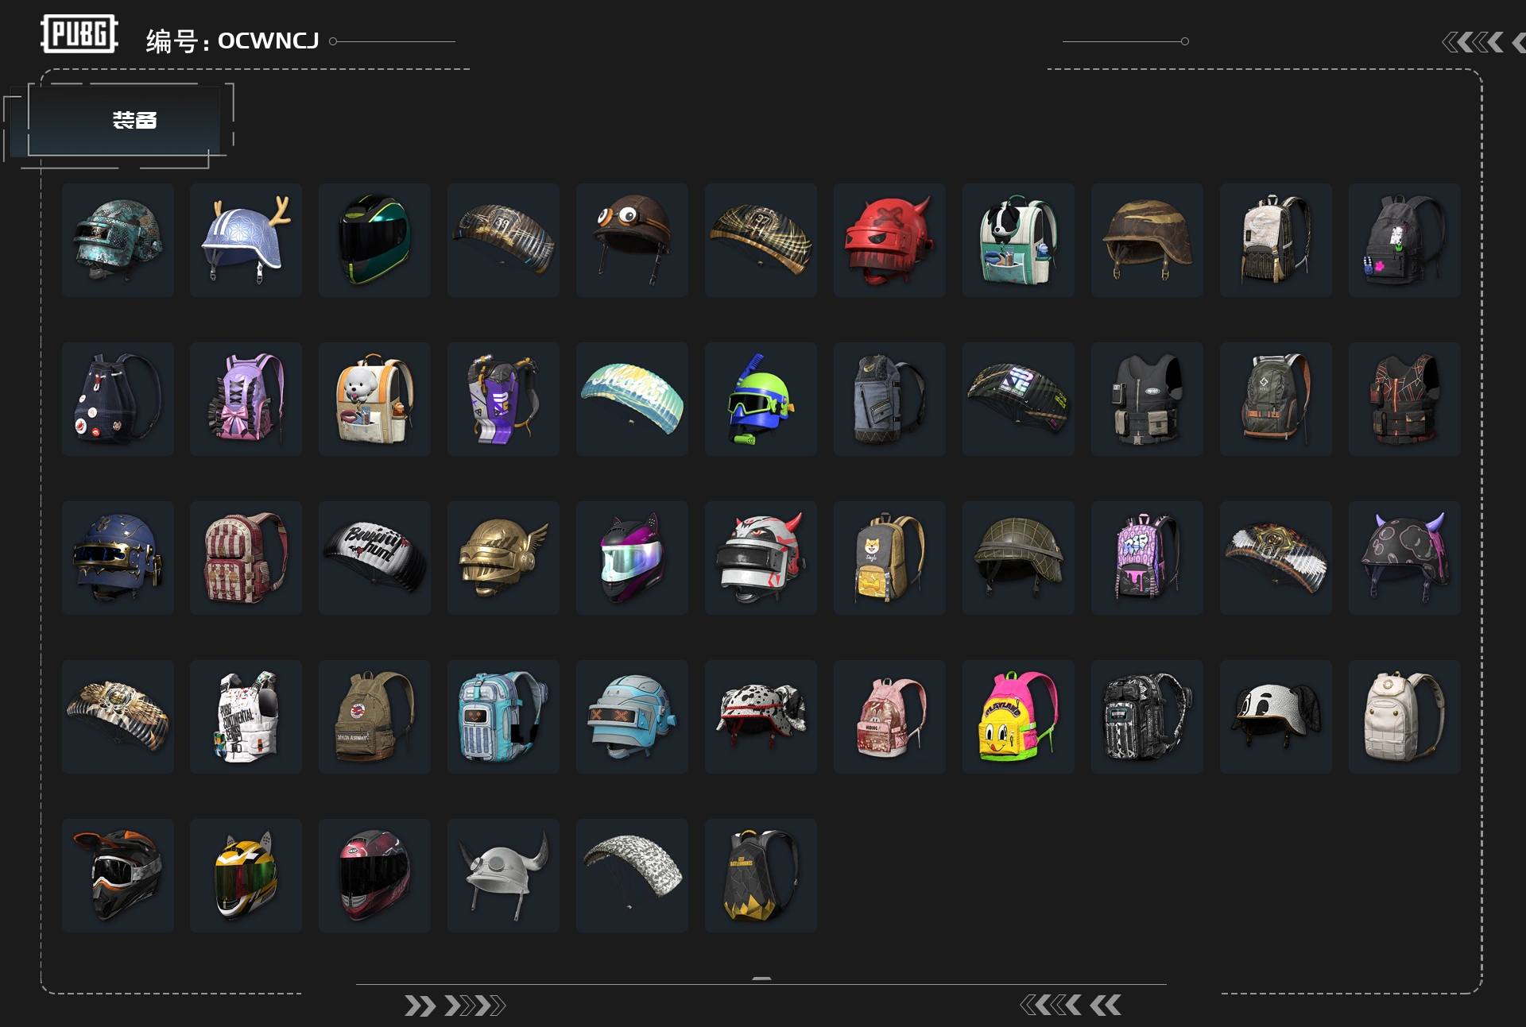
Task: Select the khaki backpack with red patch
Action: pos(375,716)
